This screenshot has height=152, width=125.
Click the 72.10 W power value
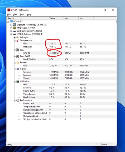pyautogui.click(x=53, y=66)
